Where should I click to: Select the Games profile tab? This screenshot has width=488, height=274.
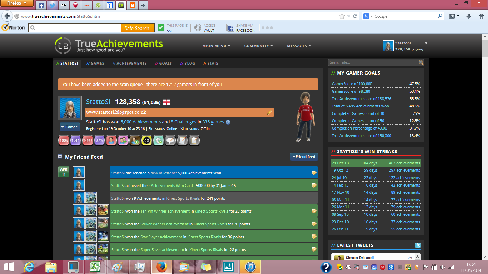tap(95, 63)
